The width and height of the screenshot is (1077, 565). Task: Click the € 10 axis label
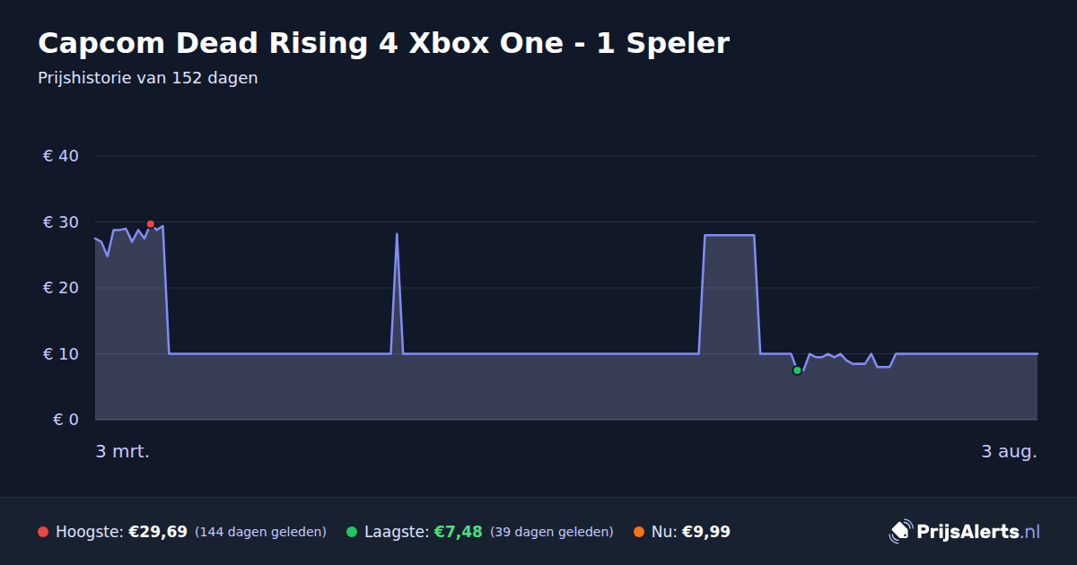61,354
